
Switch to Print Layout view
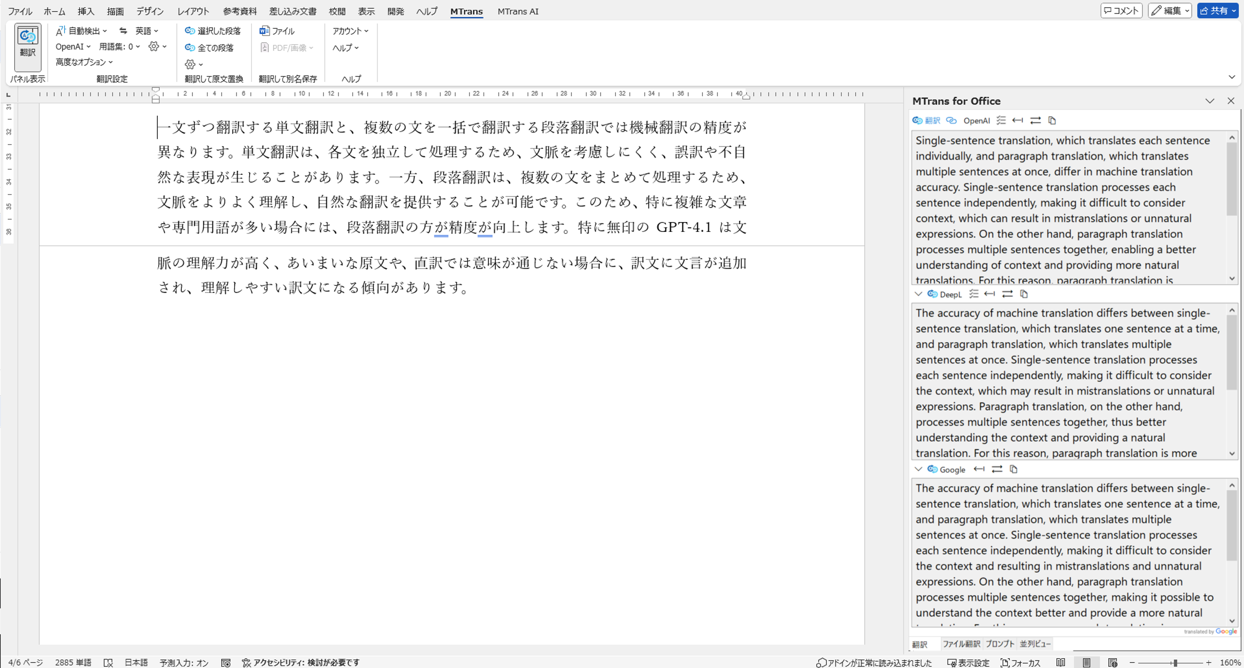tap(1086, 663)
